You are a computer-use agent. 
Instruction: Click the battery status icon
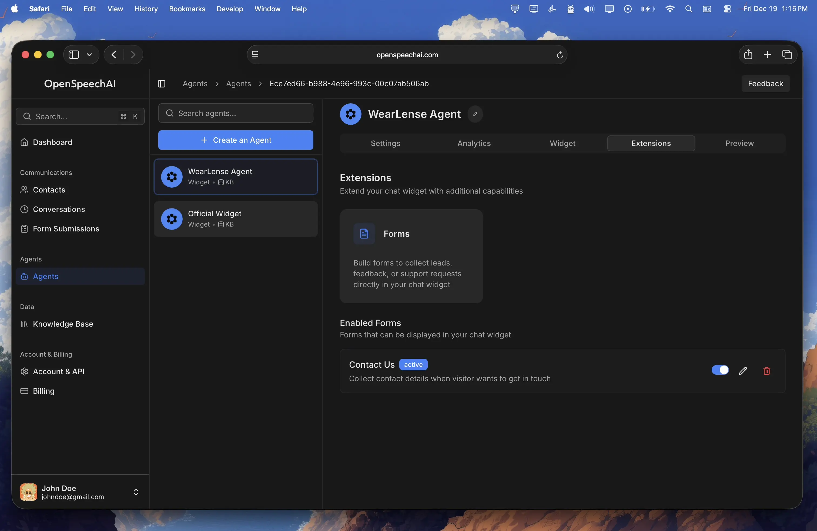(648, 9)
